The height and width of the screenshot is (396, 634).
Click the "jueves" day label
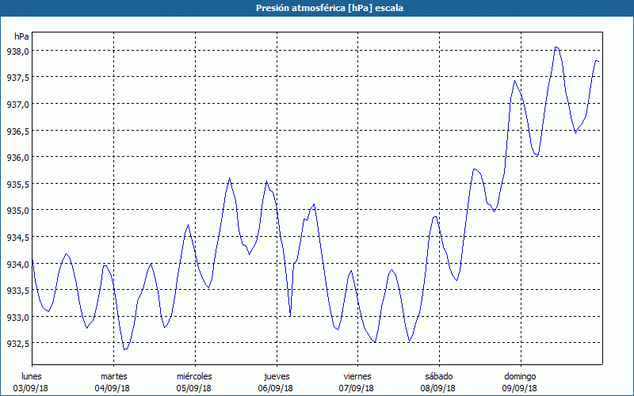[277, 376]
